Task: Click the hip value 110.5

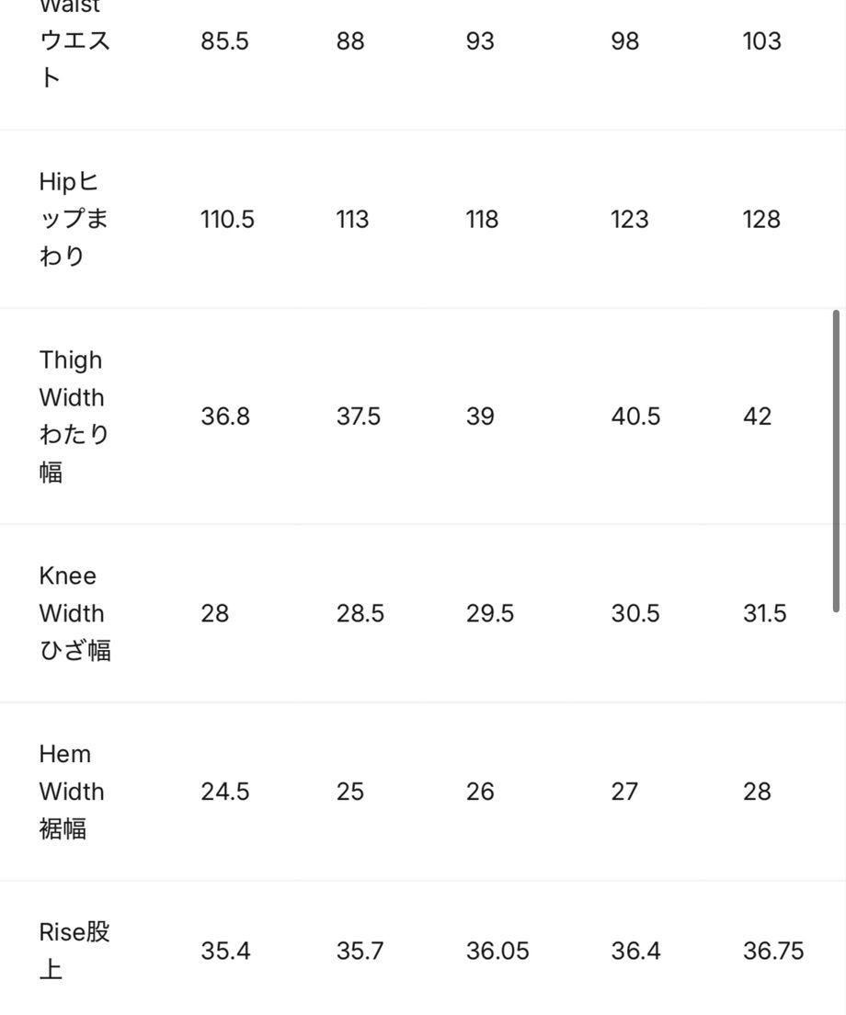Action: point(227,220)
